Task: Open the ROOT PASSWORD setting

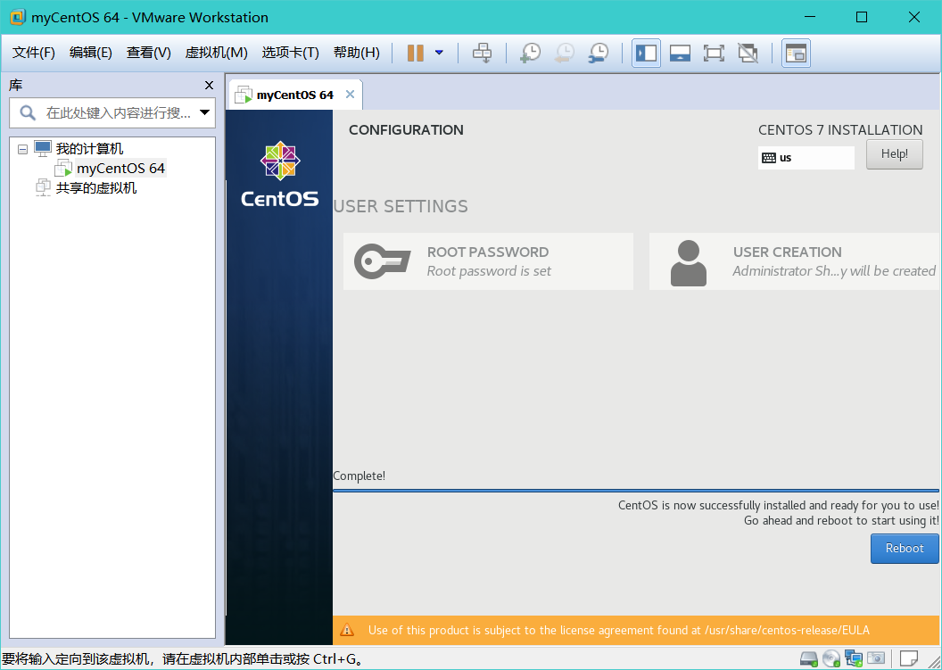Action: click(488, 261)
